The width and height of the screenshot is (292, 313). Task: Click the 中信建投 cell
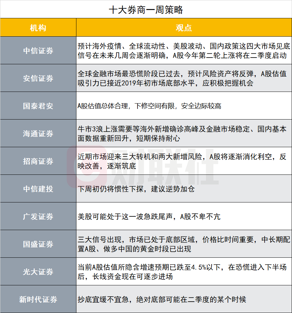pos(38,188)
